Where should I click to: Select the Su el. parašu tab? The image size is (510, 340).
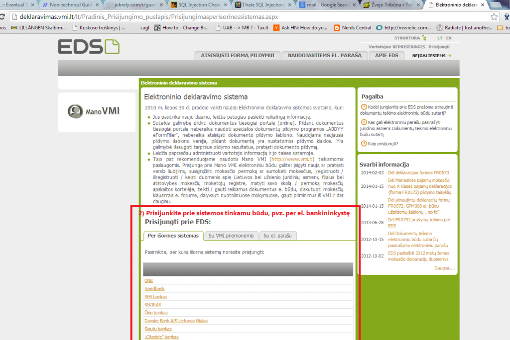tap(278, 236)
